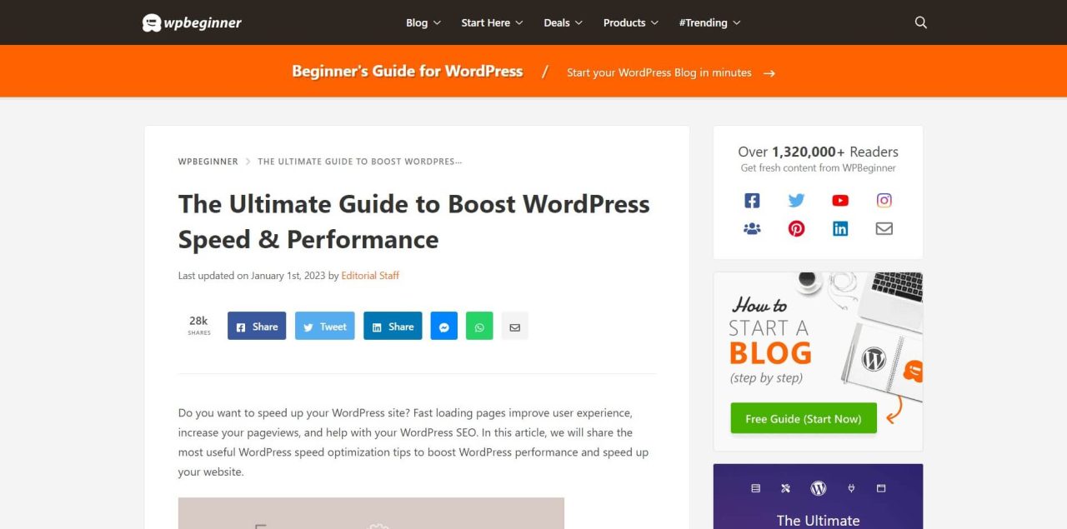Open the Products menu
This screenshot has width=1067, height=529.
[630, 22]
